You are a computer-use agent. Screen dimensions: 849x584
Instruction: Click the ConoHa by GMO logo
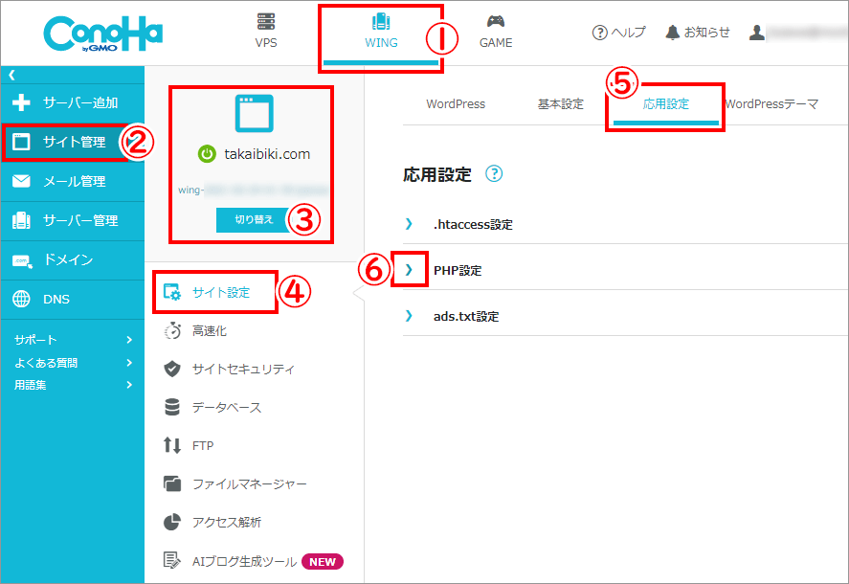click(x=102, y=34)
